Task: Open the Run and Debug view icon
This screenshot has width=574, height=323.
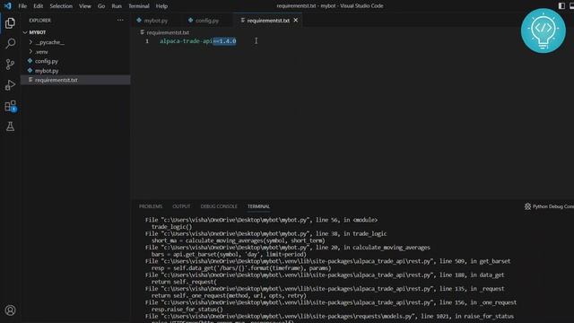Action: pos(10,85)
